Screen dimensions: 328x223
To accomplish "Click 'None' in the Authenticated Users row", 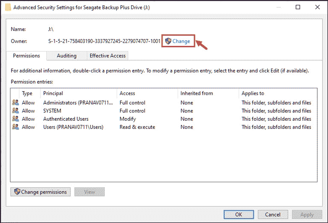I will coord(187,119).
